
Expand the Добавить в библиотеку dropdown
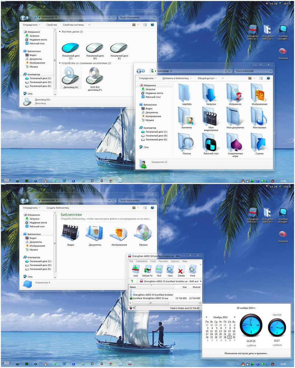click(x=177, y=78)
